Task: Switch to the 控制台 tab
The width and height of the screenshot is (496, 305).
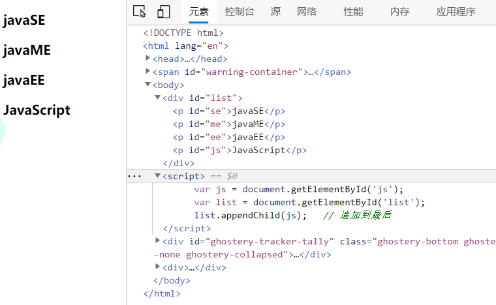Action: [240, 11]
